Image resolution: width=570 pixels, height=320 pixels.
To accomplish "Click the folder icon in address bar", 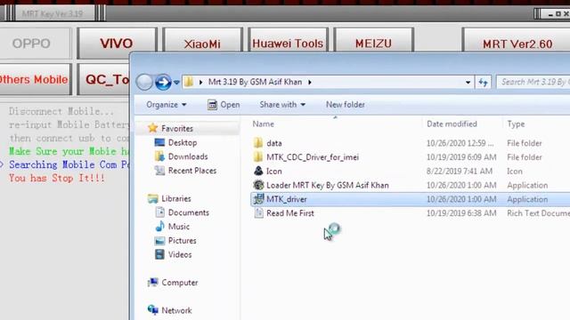I will (189, 82).
